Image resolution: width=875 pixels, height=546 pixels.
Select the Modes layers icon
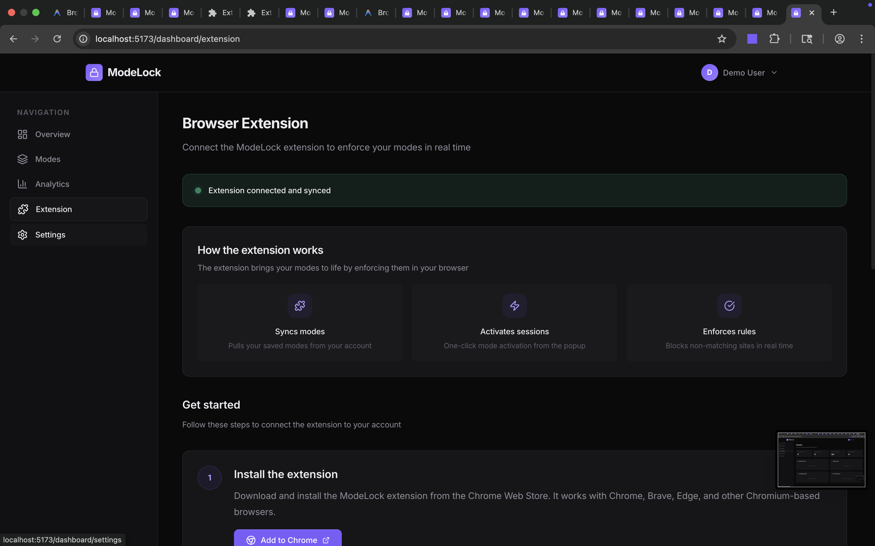coord(22,159)
